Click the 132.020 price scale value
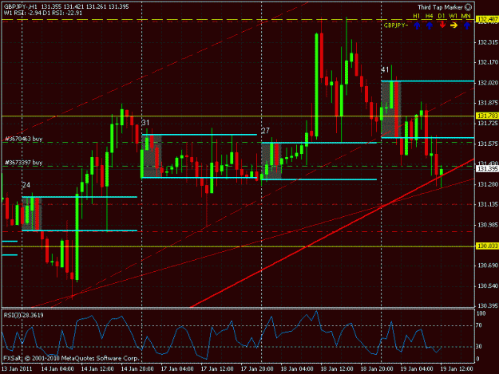 tap(488, 83)
